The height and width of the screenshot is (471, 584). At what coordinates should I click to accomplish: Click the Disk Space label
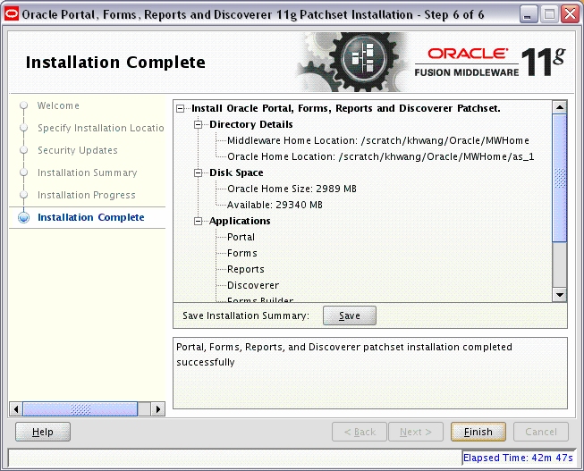point(236,173)
